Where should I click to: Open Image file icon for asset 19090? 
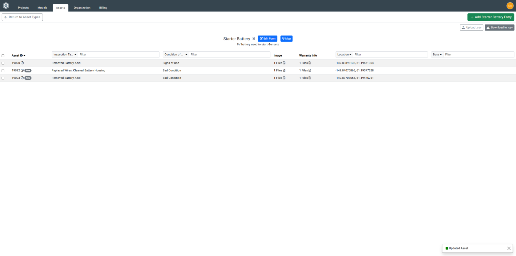tap(284, 63)
